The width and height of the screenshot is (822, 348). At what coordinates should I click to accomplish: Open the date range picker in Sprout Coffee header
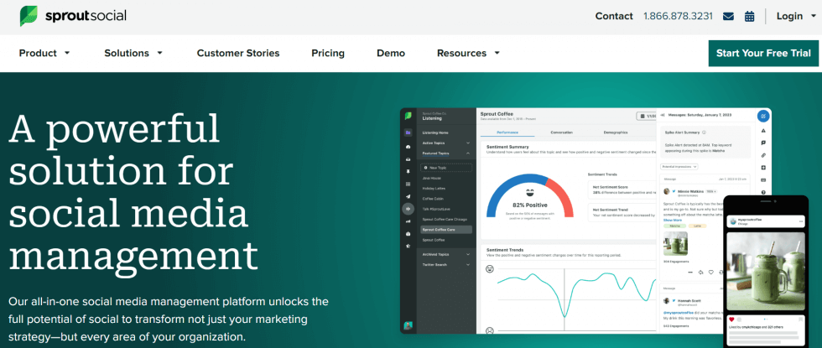[x=646, y=116]
